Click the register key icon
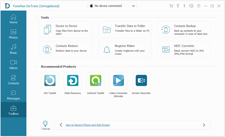The width and height of the screenshot is (225, 137). (x=178, y=6)
